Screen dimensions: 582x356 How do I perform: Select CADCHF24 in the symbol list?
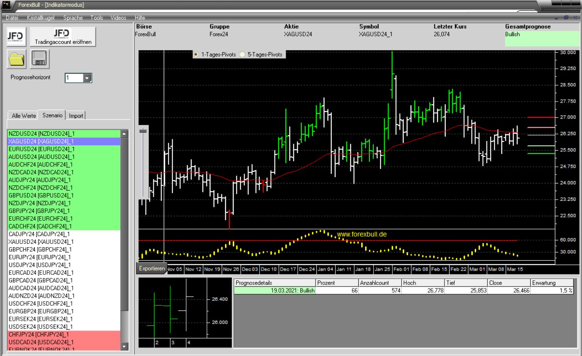(64, 226)
